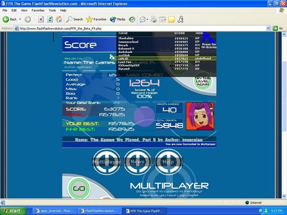Open the Mail button dropdown arrow
This screenshot has height=215, width=287.
pyautogui.click(x=147, y=19)
